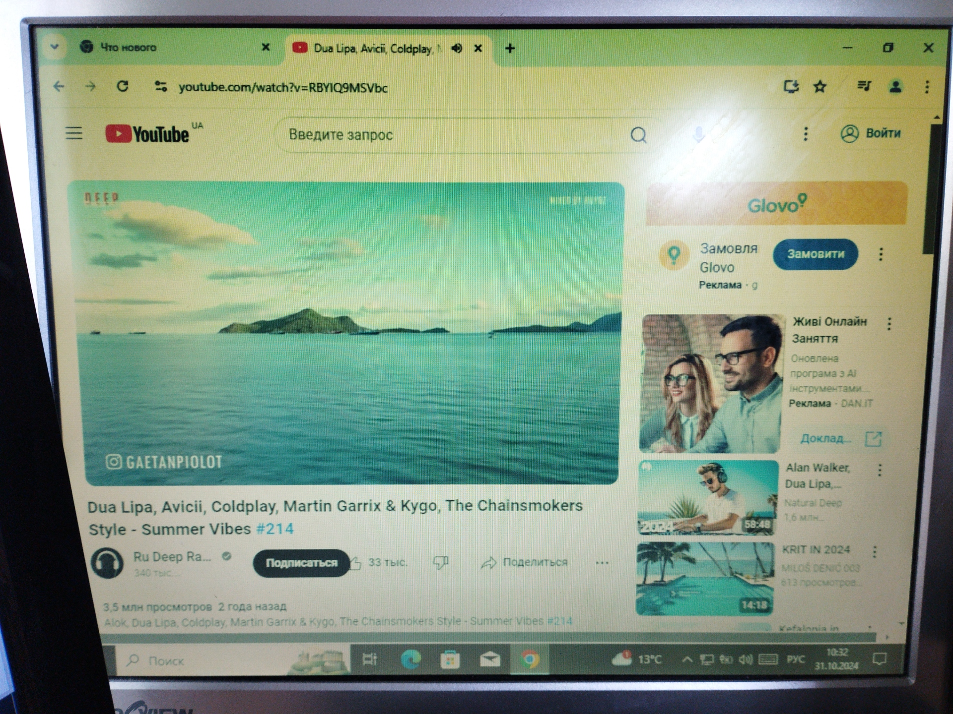Open Живі Онлайн Заняття ad thumbnail
Image resolution: width=953 pixels, height=714 pixels.
click(x=711, y=383)
